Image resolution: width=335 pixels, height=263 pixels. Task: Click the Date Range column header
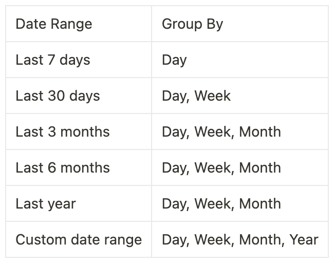[x=54, y=24]
